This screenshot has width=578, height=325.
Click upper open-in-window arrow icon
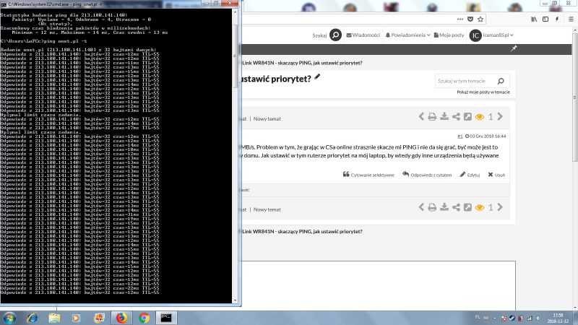467,116
